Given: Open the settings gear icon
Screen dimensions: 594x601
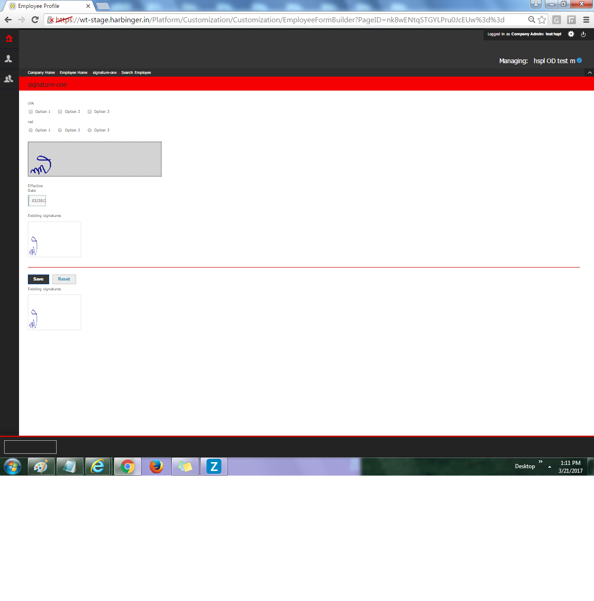Looking at the screenshot, I should point(571,34).
